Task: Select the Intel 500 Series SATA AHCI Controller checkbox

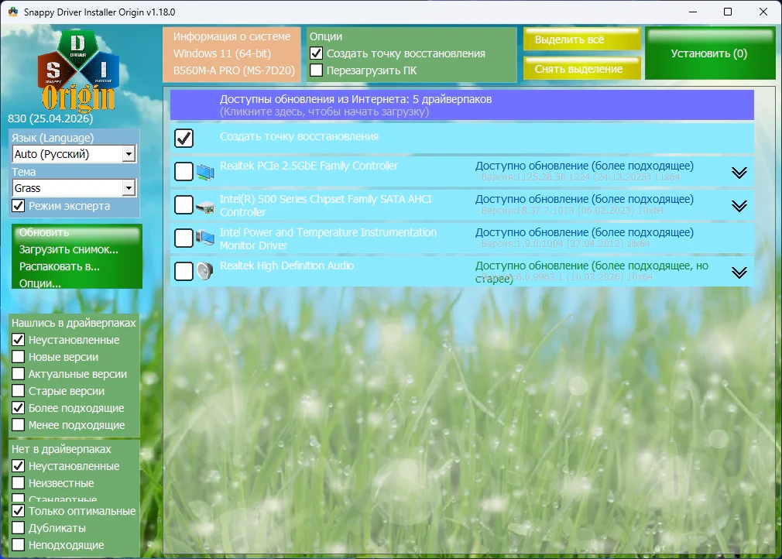Action: [x=184, y=204]
